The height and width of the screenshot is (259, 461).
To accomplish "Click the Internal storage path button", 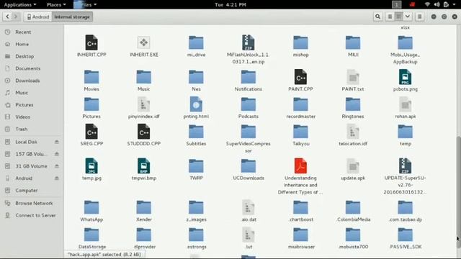I will coord(72,17).
